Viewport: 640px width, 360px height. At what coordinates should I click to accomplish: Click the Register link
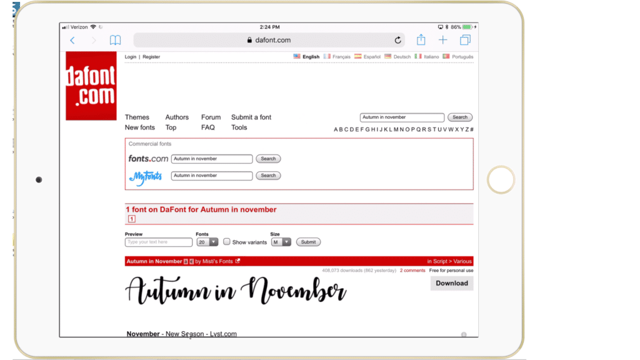(151, 57)
